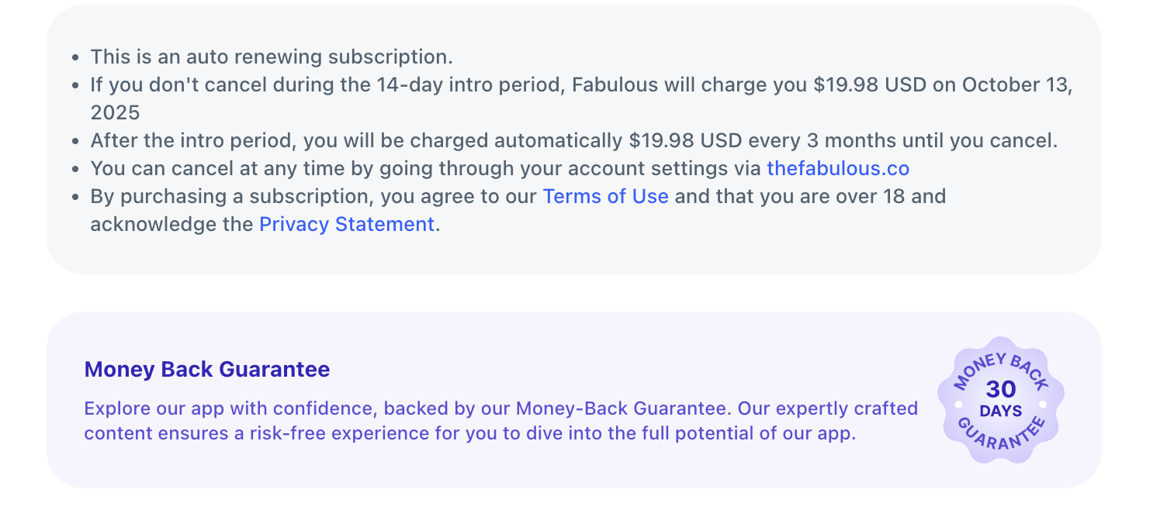The width and height of the screenshot is (1167, 510).
Task: Click the Money Back Guarantee heading
Action: point(206,369)
